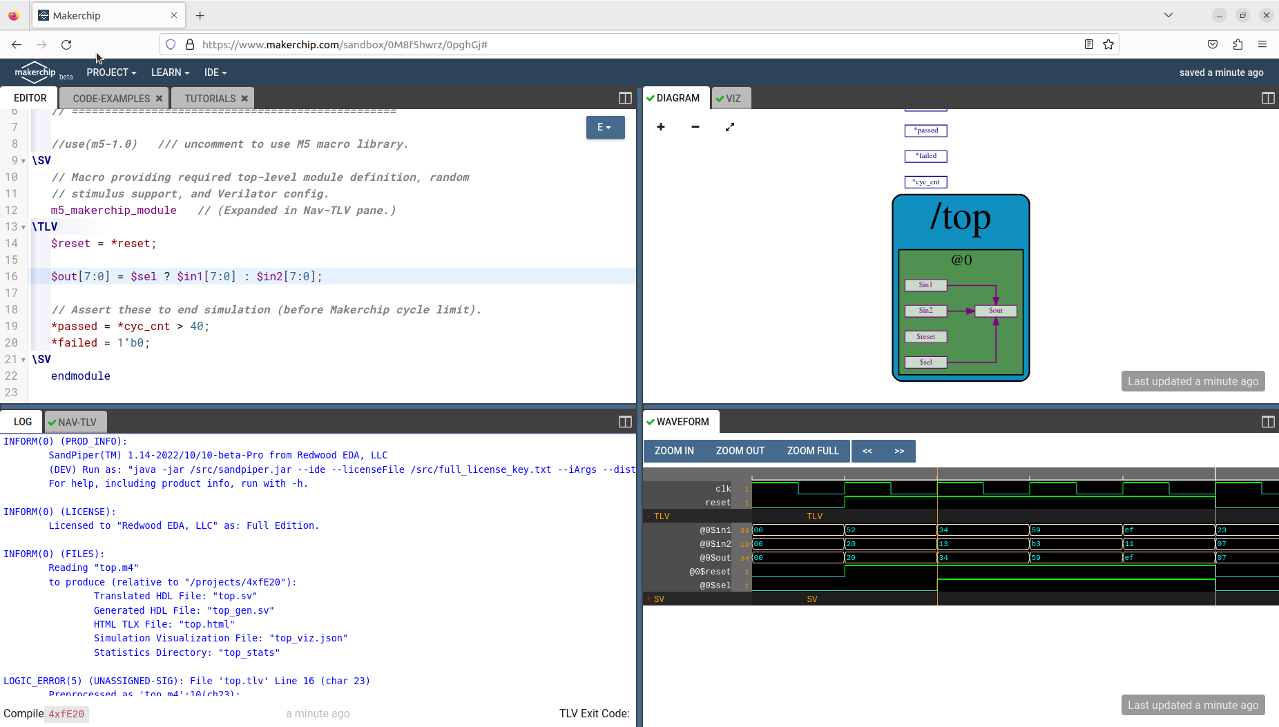Step forward in the waveform with >>
Viewport: 1279px width, 727px height.
click(899, 450)
